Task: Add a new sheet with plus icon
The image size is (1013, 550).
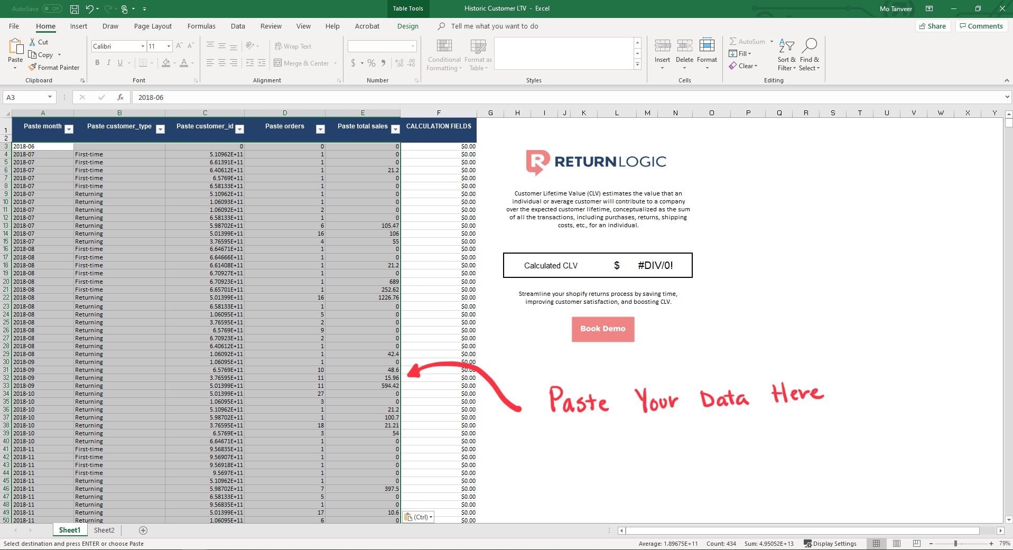Action: coord(143,530)
